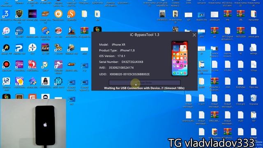
Task: Open the hexagon M app shortcut
Action: [x=58, y=81]
